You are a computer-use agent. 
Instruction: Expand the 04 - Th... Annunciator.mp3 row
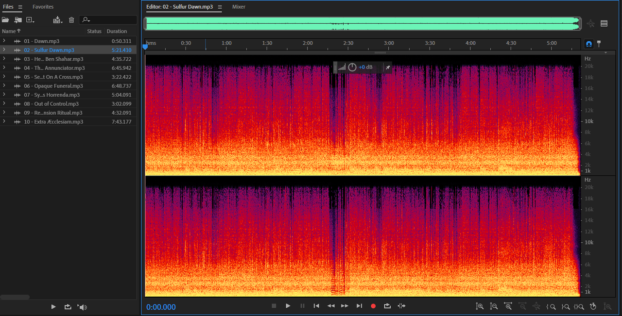coord(4,68)
